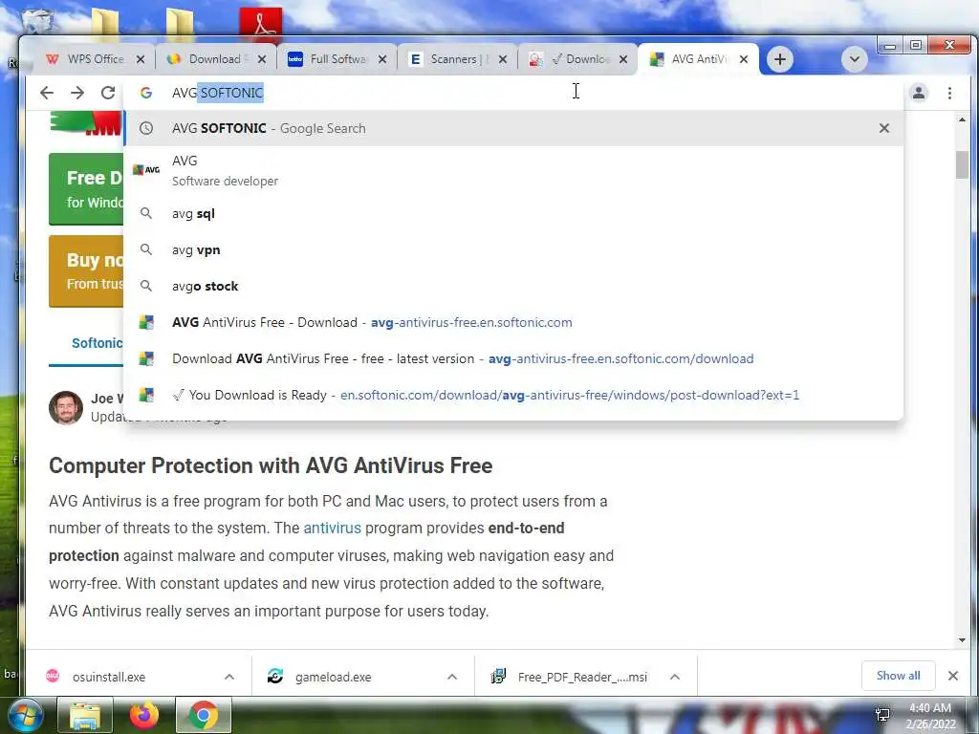The width and height of the screenshot is (979, 734).
Task: Close the WPS Office tab
Action: 141,59
